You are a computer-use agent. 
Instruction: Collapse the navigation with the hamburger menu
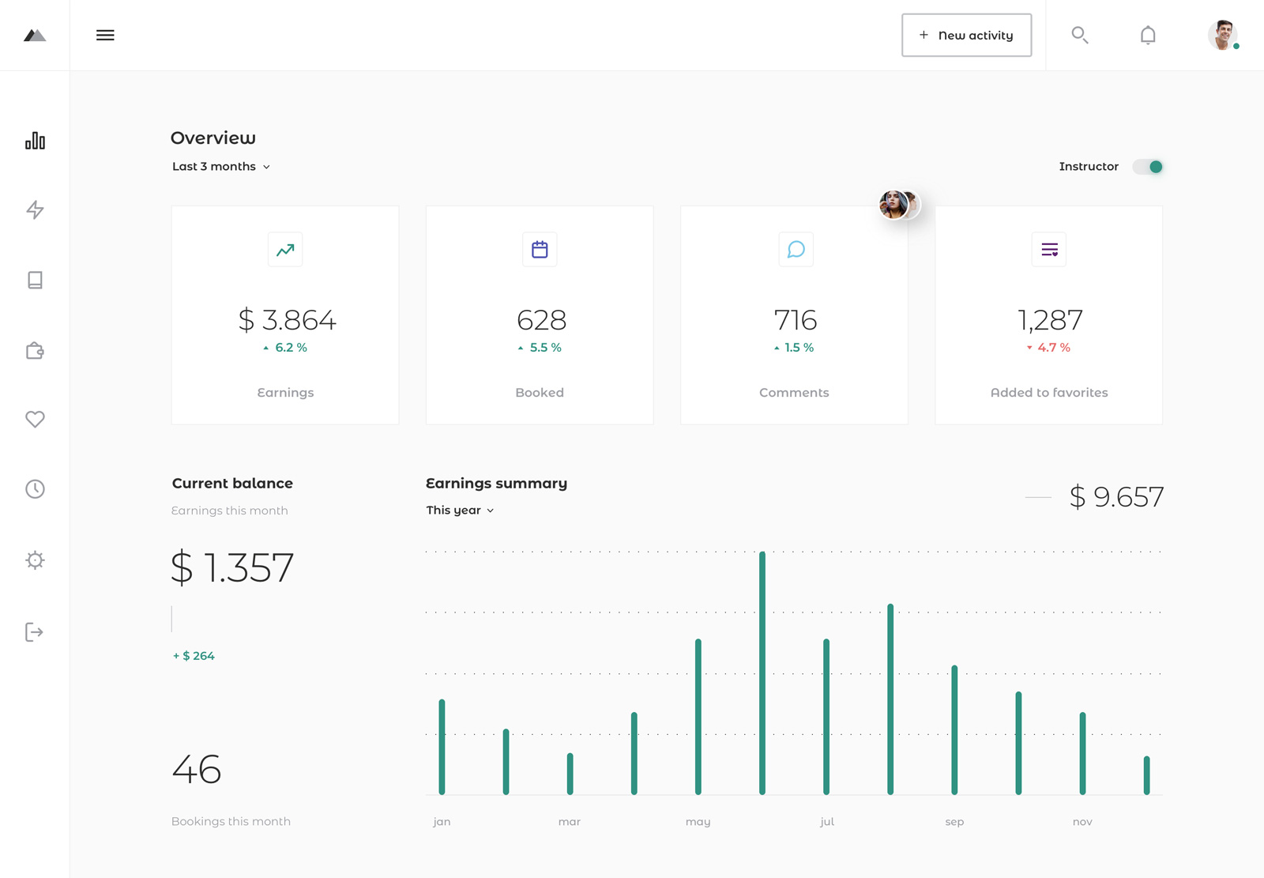[105, 35]
